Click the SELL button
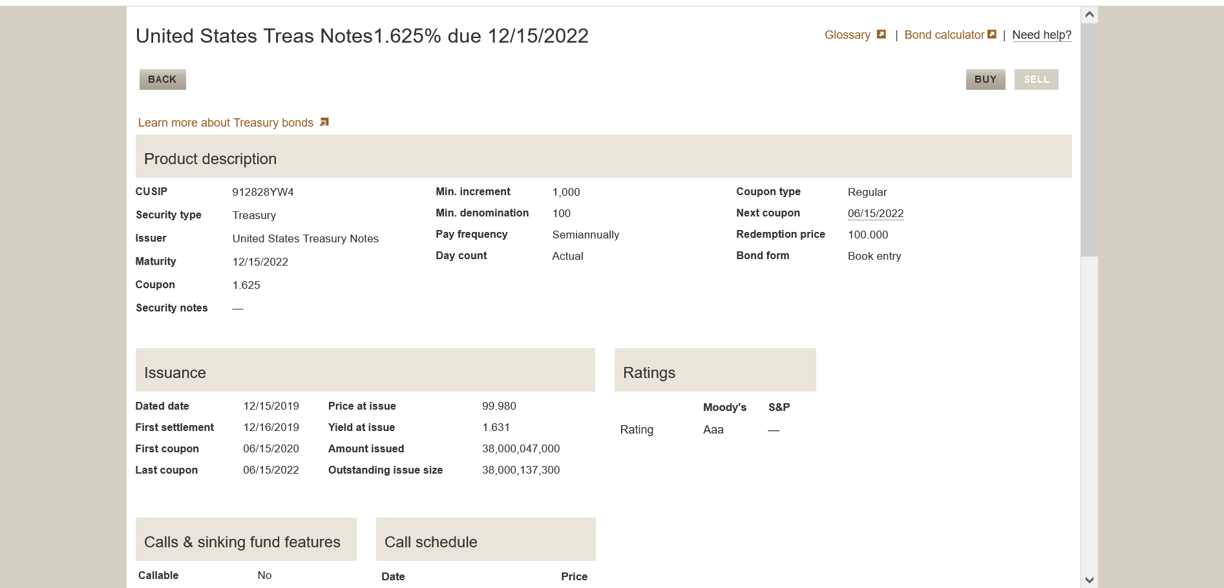This screenshot has height=588, width=1224. pyautogui.click(x=1037, y=79)
